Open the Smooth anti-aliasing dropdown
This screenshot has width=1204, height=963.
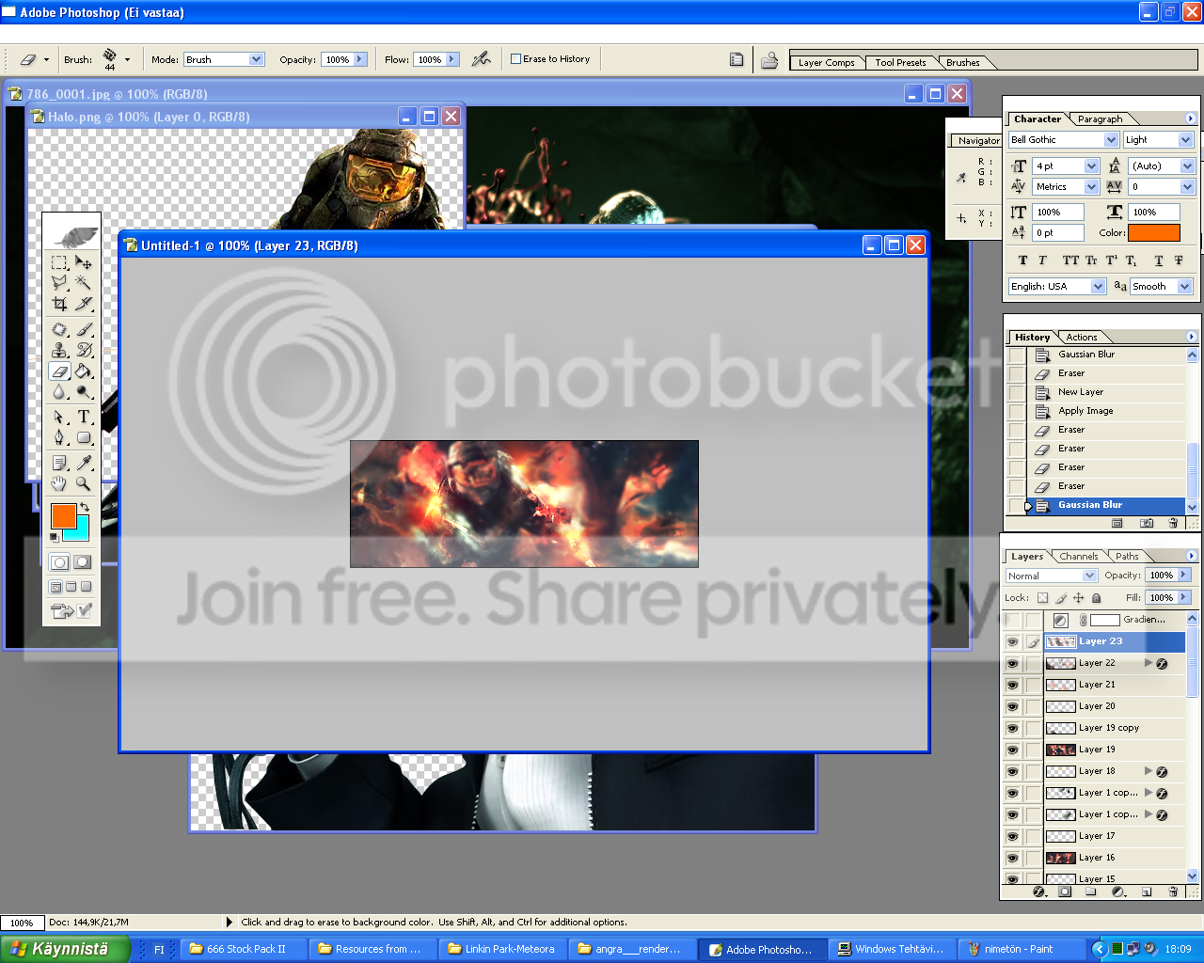click(1185, 287)
